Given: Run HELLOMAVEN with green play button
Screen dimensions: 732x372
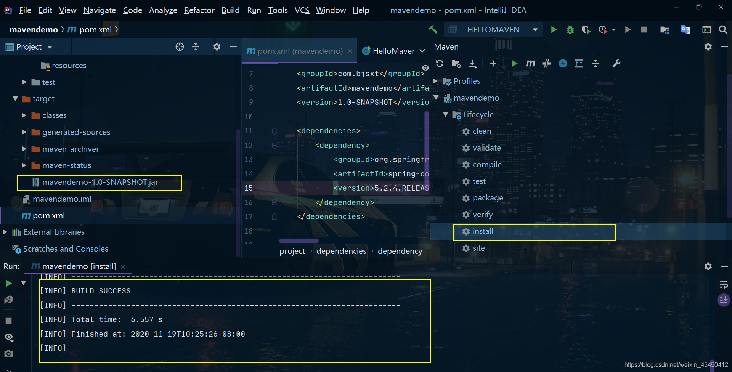Looking at the screenshot, I should coord(554,30).
